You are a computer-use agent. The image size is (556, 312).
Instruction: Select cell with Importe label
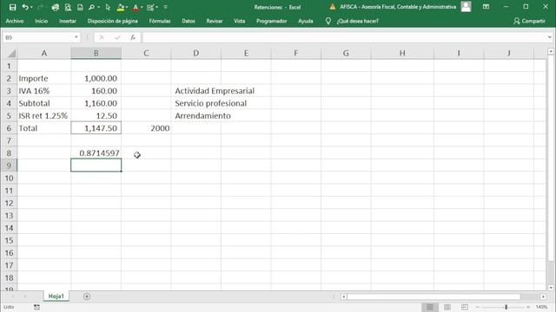tap(44, 79)
